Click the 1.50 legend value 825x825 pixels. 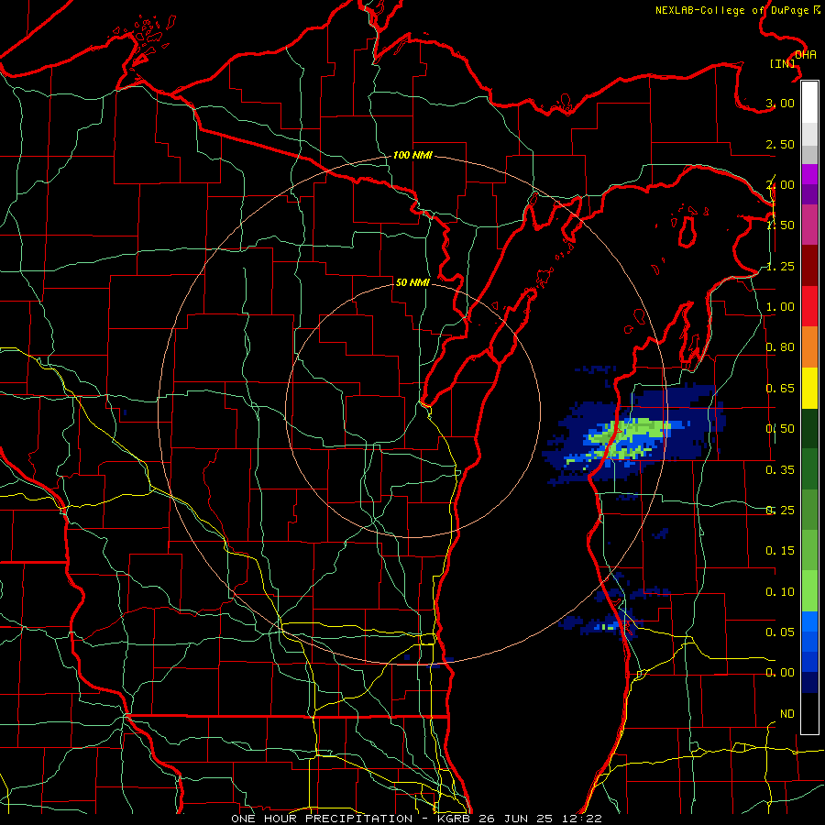[x=780, y=225]
